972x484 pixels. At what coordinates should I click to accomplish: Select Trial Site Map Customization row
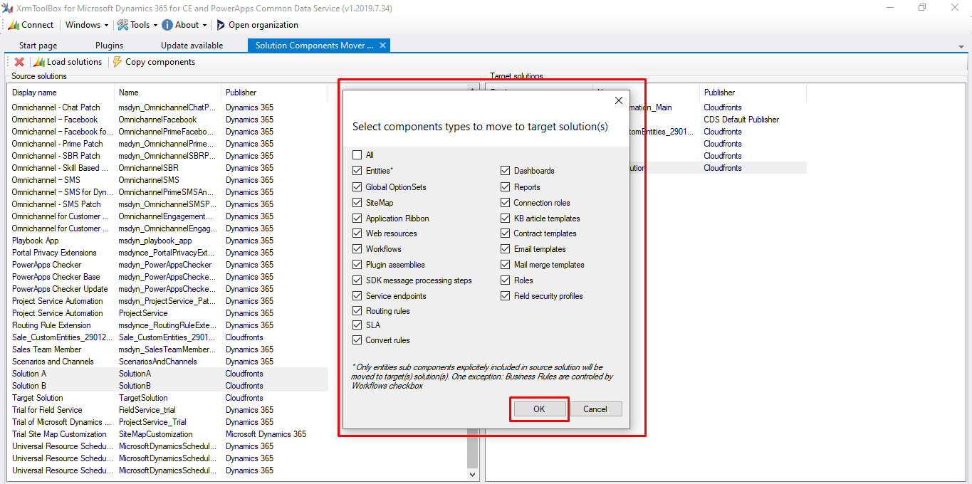[x=168, y=434]
